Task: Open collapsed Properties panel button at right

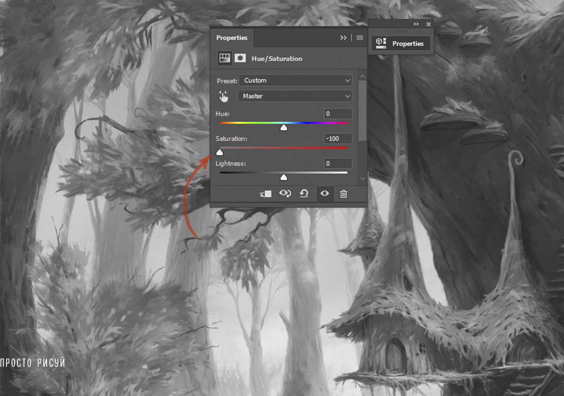Action: coord(401,43)
